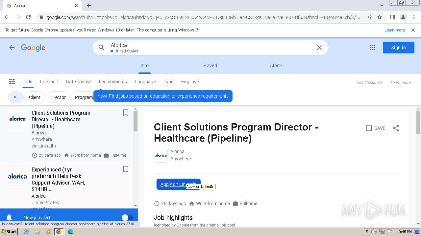The height and width of the screenshot is (236, 421).
Task: Select the Client title chip
Action: coord(35,97)
